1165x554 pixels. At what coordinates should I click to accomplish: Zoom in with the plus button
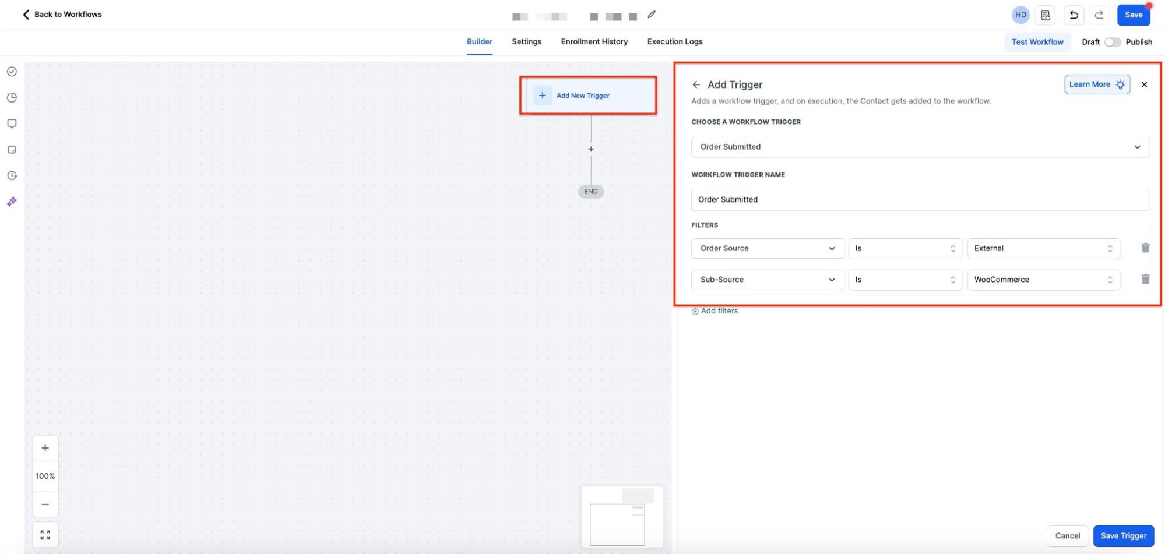[45, 448]
